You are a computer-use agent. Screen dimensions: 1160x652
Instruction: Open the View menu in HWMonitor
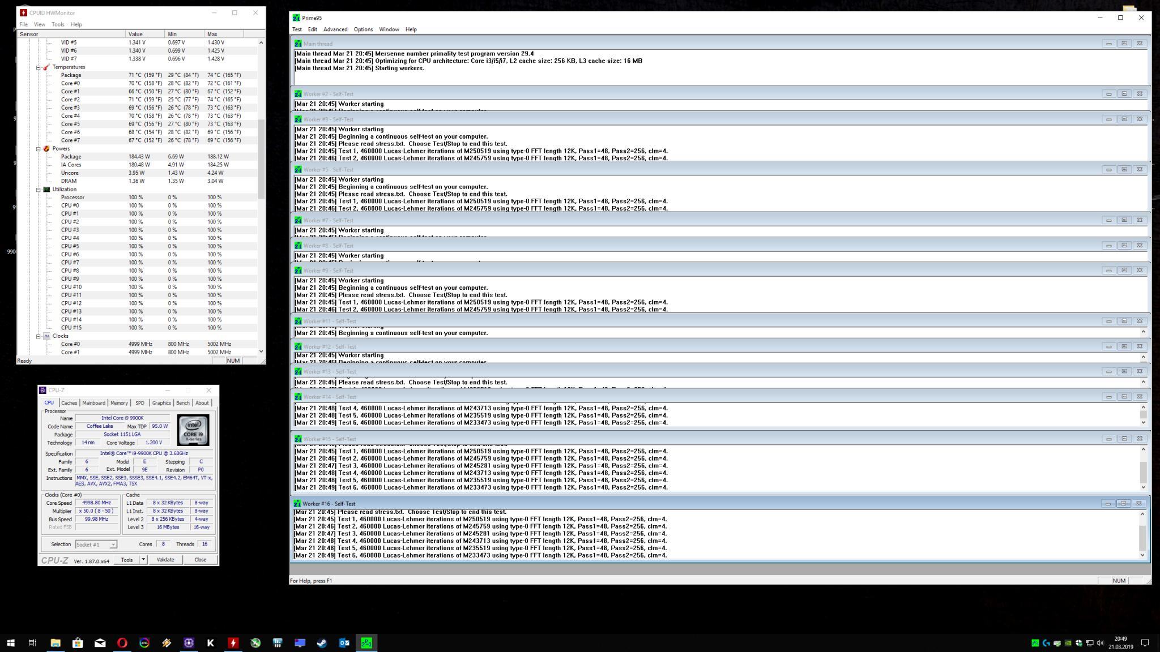coord(40,24)
